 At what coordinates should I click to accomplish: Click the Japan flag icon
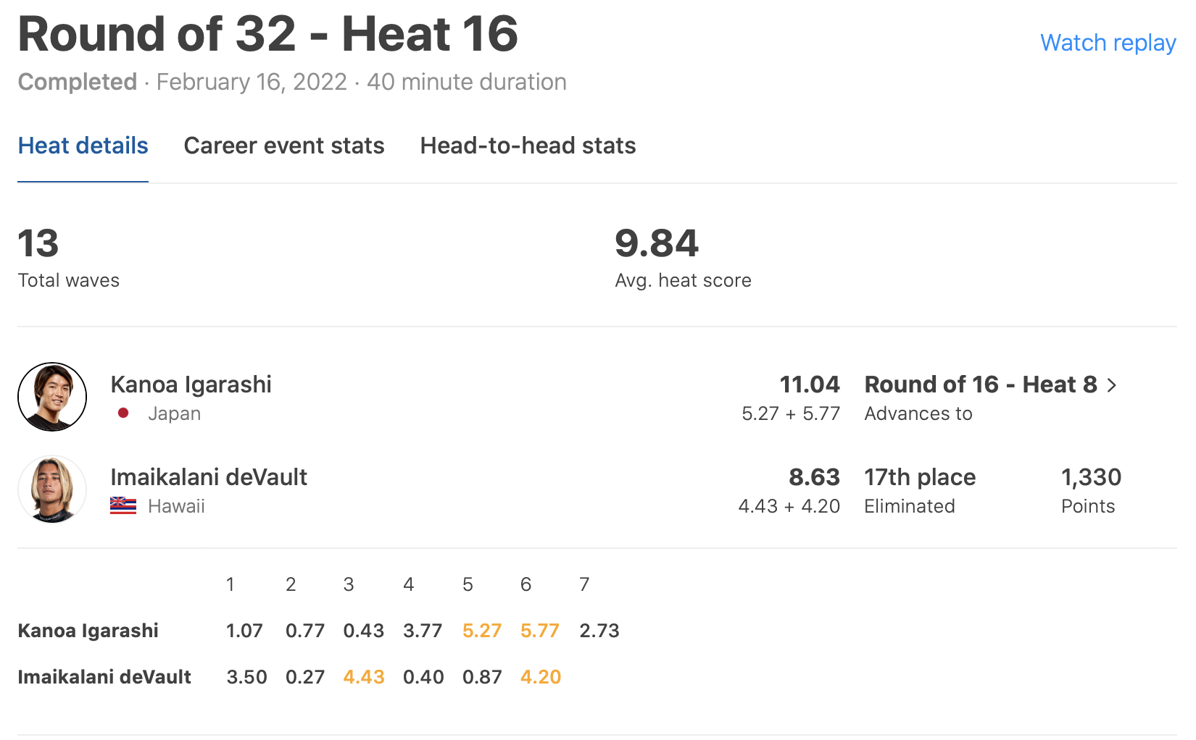123,413
